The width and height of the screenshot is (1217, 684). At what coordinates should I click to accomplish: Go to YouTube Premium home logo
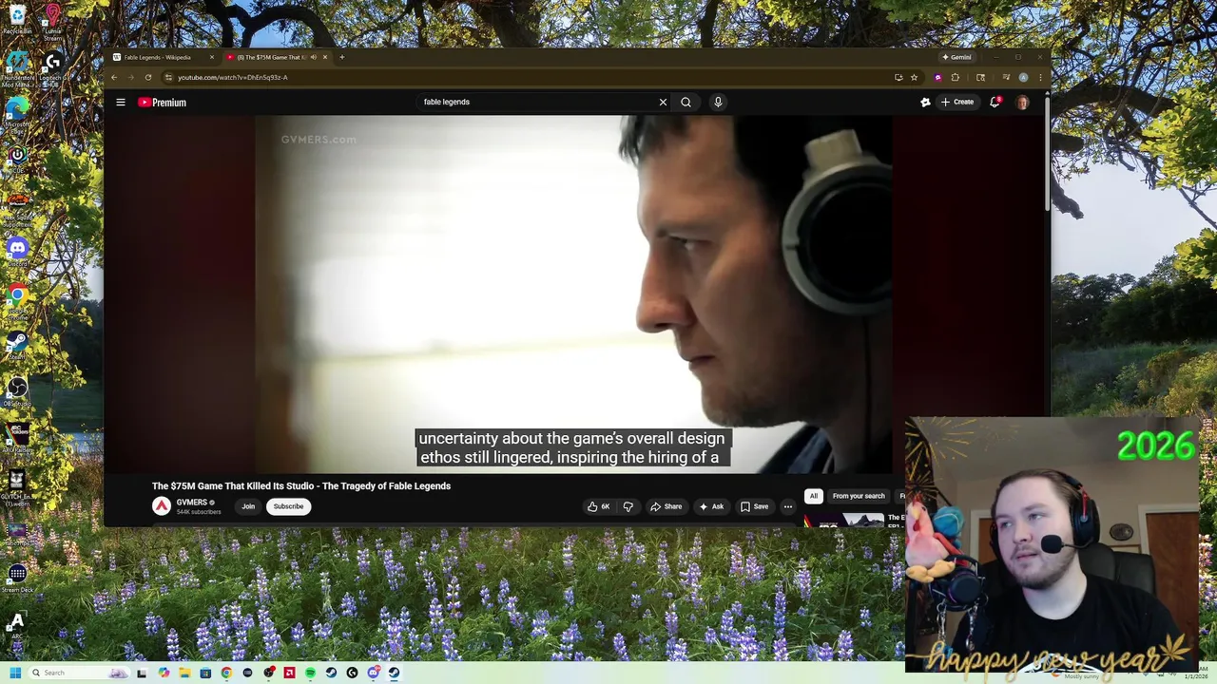(x=162, y=102)
